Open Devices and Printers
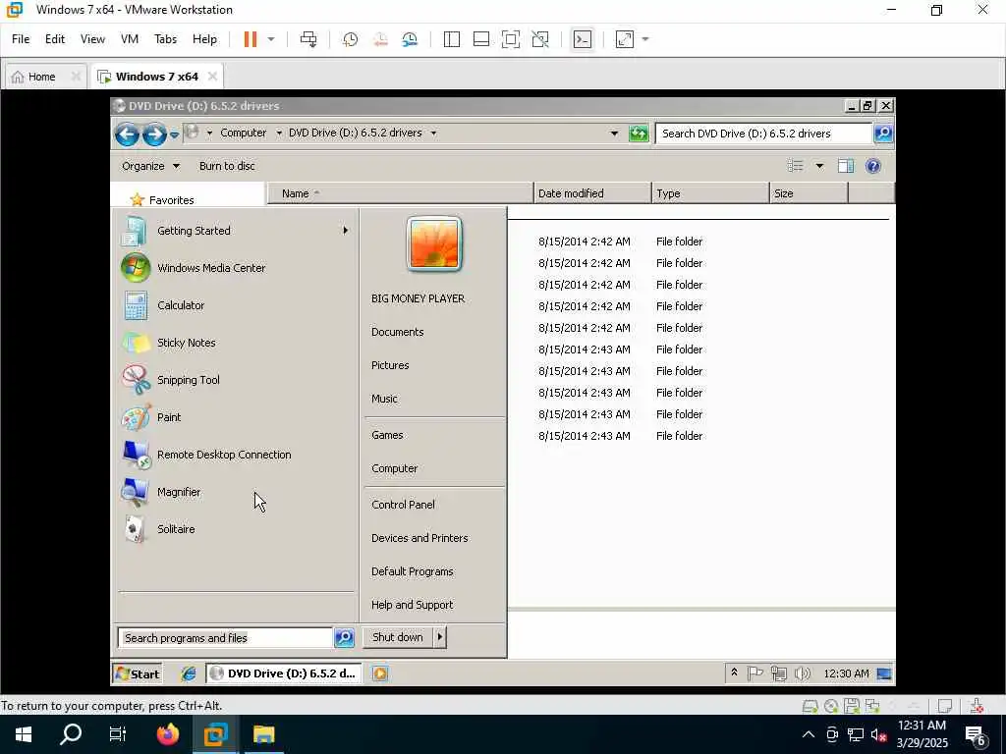The image size is (1006, 754). [419, 538]
